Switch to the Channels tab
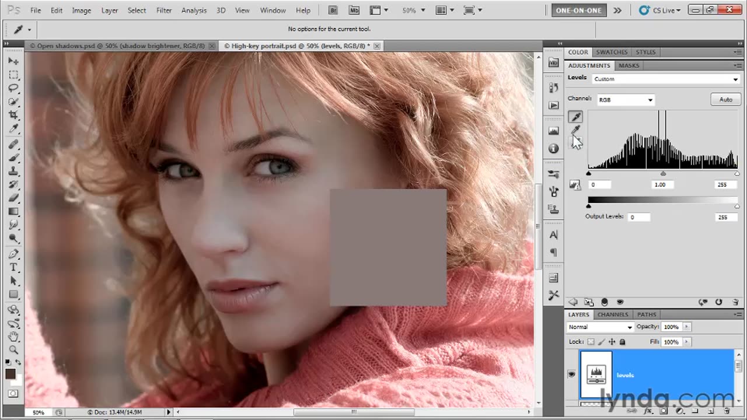This screenshot has height=420, width=747. (x=612, y=314)
